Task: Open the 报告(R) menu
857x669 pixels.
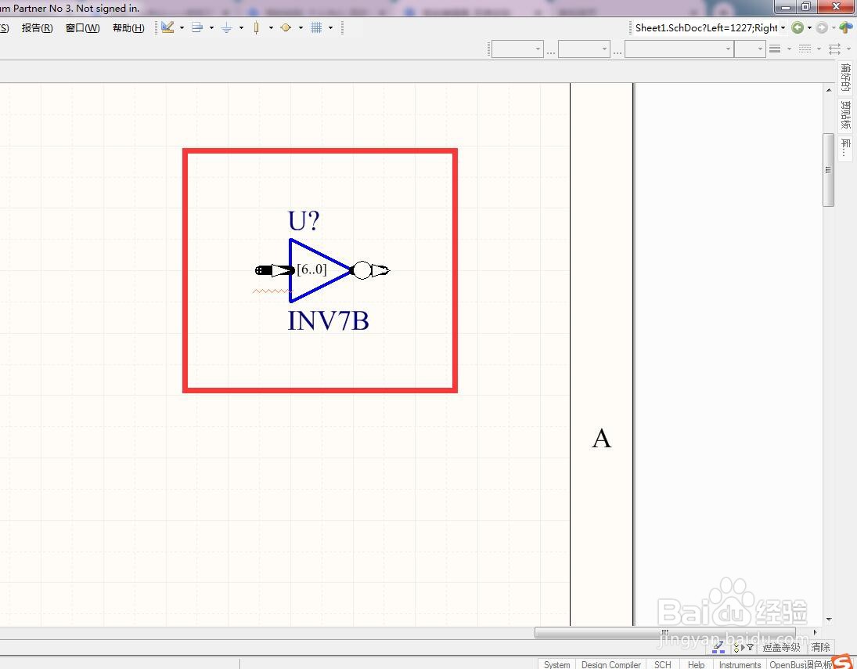Action: point(37,28)
